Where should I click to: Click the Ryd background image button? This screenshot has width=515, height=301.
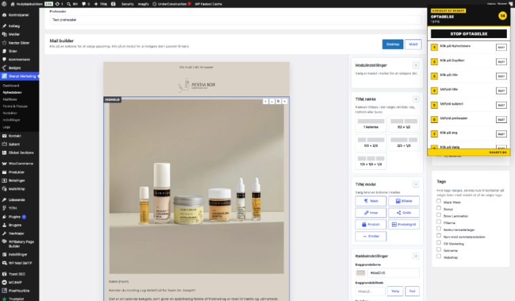[412, 291]
